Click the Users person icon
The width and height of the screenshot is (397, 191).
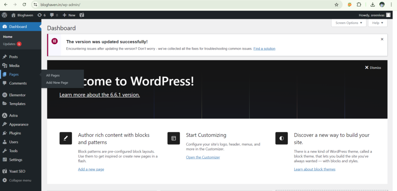(x=5, y=142)
